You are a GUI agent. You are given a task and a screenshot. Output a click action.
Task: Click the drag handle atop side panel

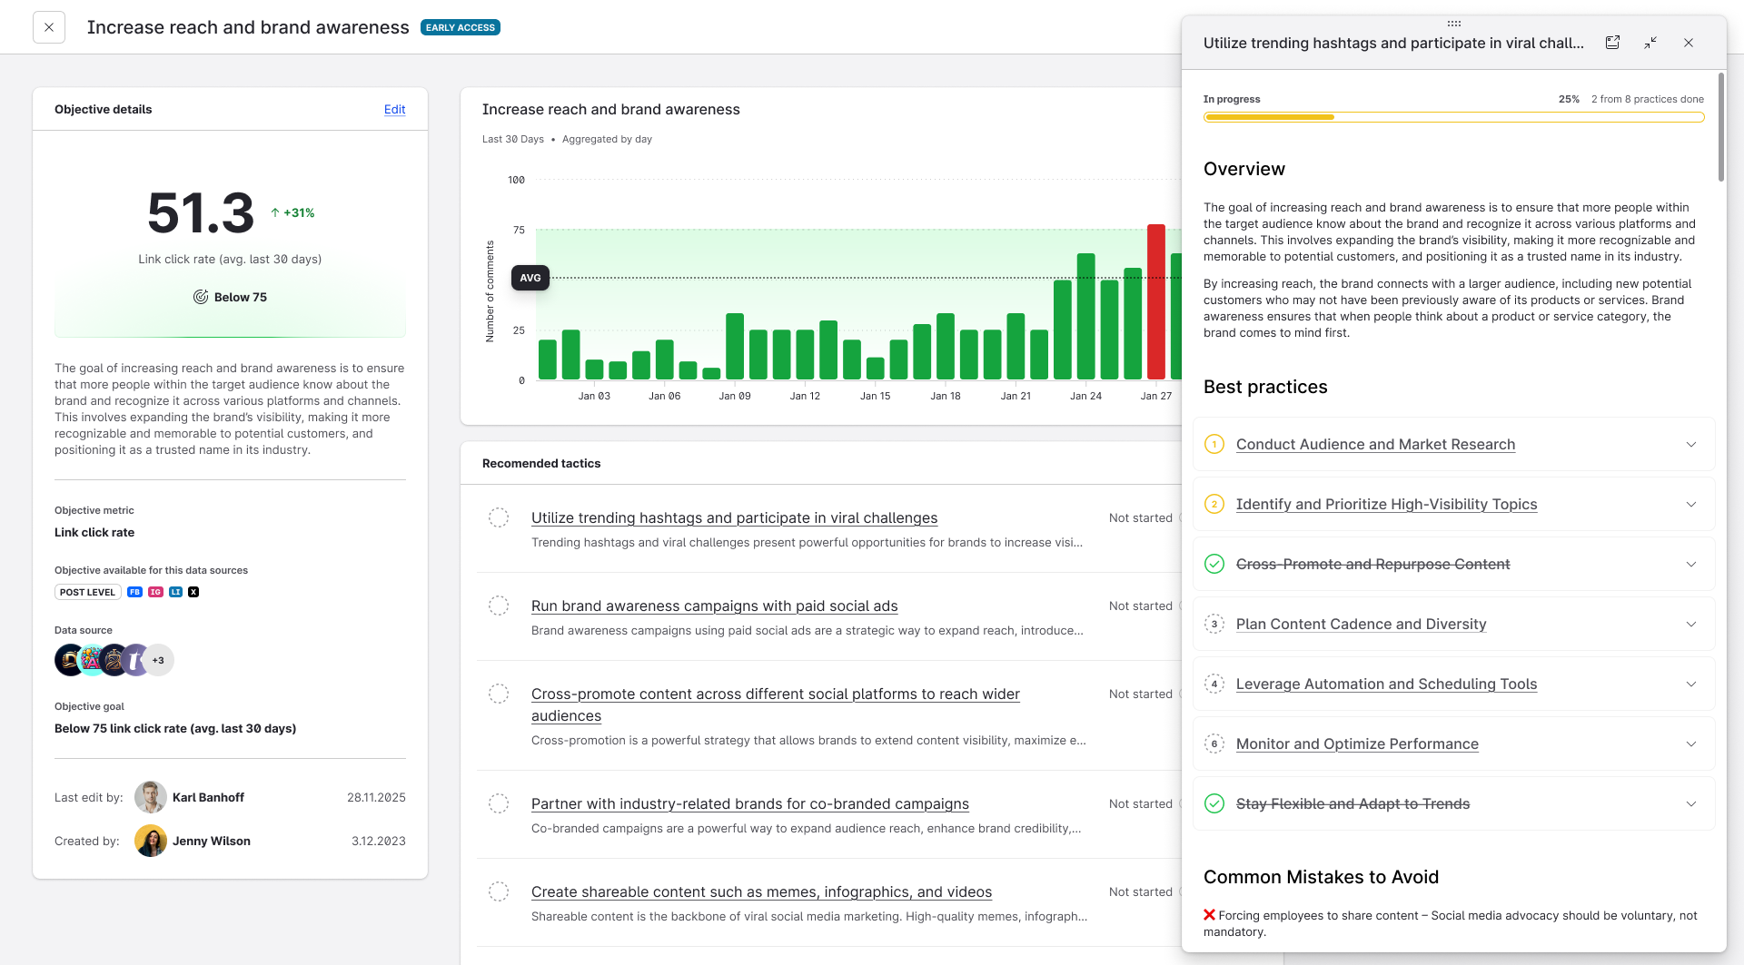point(1453,23)
